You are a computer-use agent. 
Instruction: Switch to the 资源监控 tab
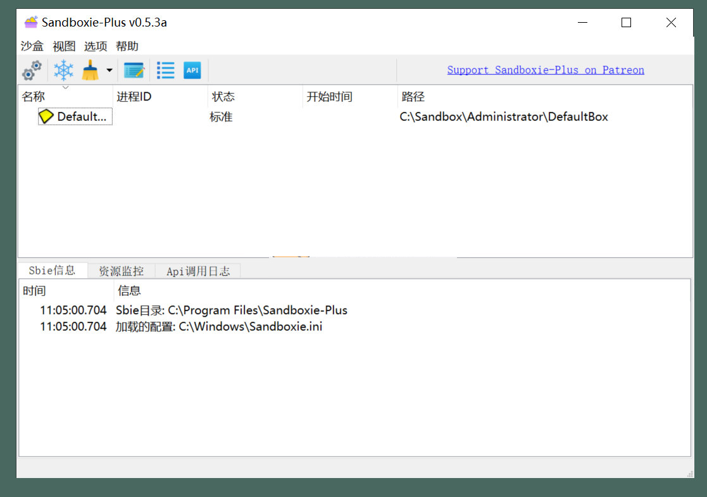(x=121, y=271)
